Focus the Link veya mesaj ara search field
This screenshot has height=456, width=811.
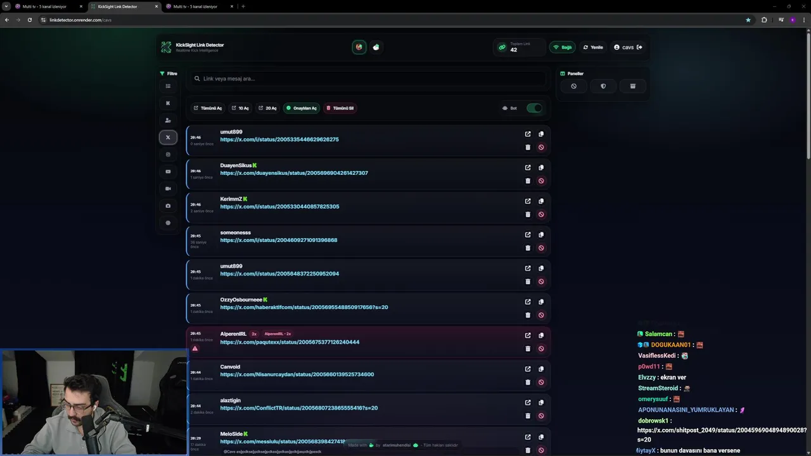click(x=368, y=79)
